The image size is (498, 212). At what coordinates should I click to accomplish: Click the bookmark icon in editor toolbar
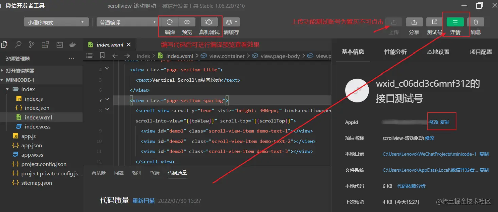(102, 56)
